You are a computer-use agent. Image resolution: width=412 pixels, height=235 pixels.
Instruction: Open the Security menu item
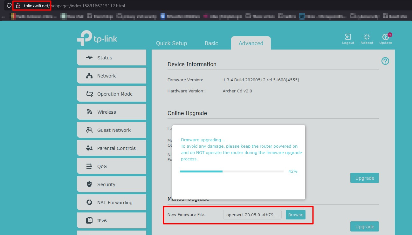coord(112,184)
